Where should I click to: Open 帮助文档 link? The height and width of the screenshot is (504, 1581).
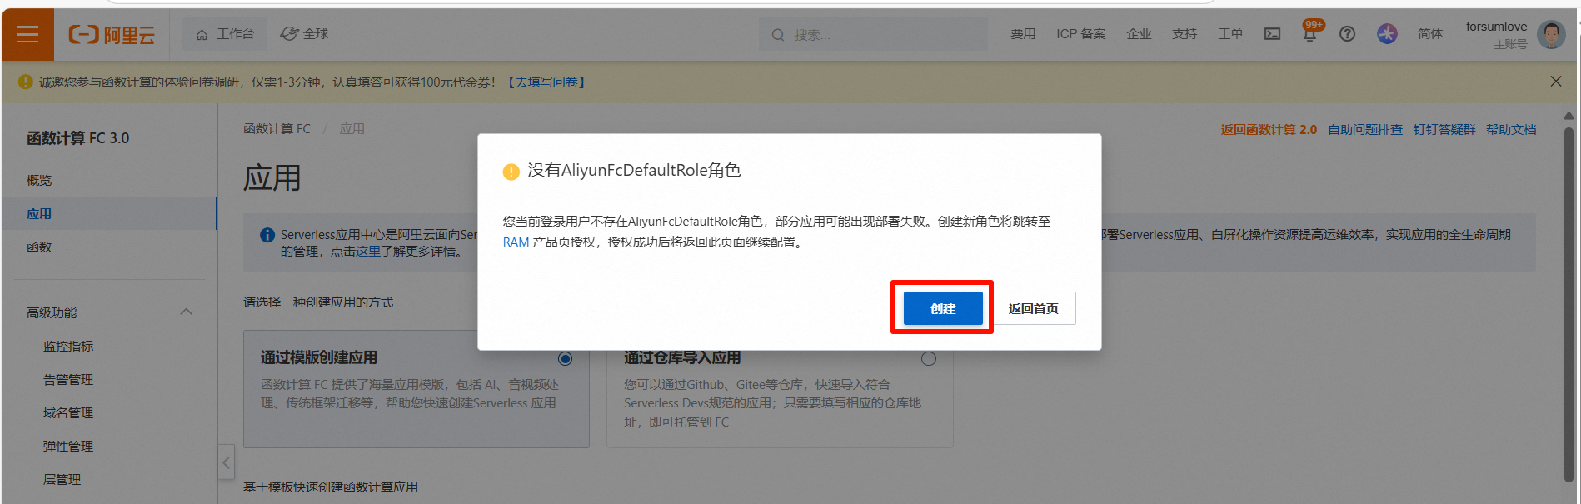1511,130
